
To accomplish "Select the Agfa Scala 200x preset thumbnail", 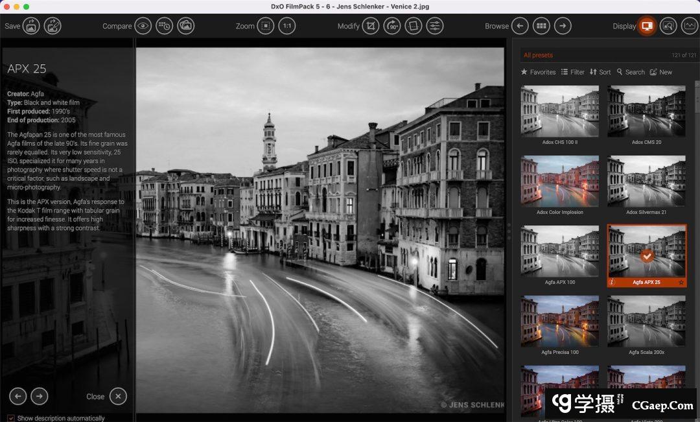I will click(646, 321).
